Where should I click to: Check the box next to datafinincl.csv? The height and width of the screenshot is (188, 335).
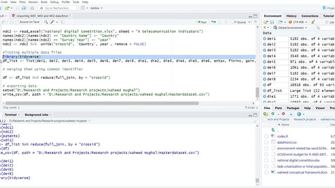[x=266, y=143]
